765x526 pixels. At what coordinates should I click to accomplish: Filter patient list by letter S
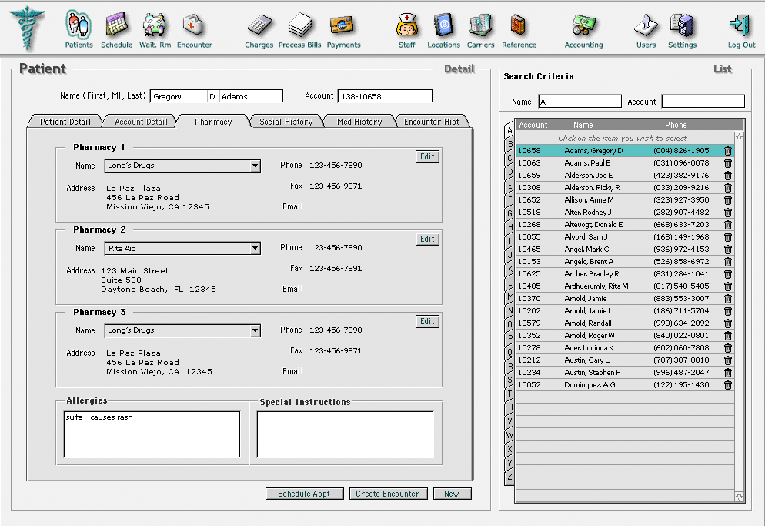coord(509,380)
